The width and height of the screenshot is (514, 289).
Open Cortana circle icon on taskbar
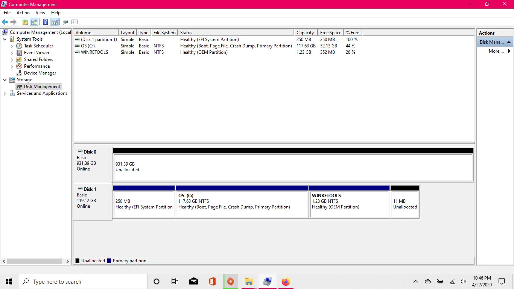click(157, 281)
